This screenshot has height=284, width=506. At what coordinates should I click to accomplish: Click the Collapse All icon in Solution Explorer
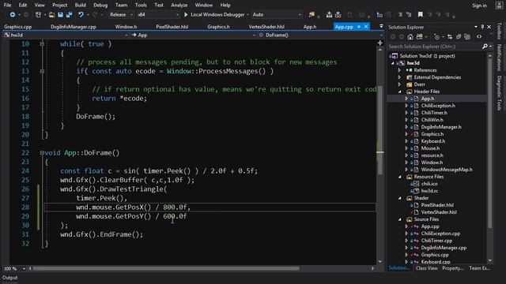pos(459,37)
